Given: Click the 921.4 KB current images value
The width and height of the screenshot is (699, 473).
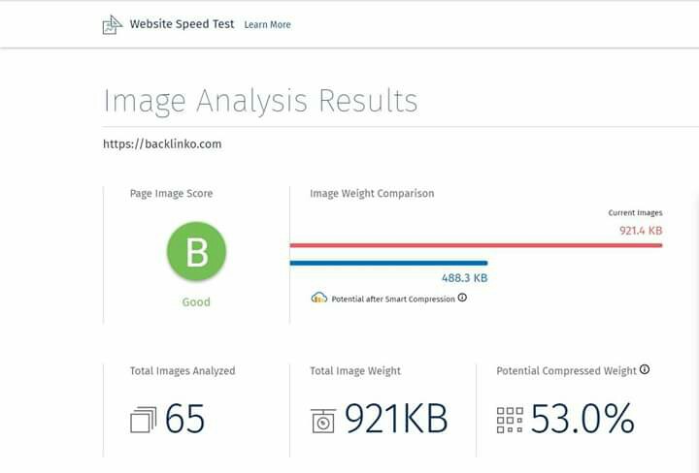Looking at the screenshot, I should [641, 231].
